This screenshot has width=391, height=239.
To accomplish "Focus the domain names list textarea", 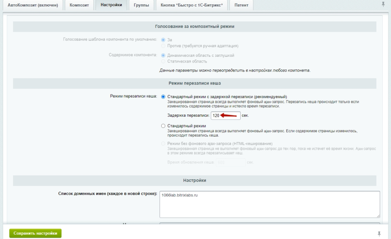I will (x=269, y=204).
